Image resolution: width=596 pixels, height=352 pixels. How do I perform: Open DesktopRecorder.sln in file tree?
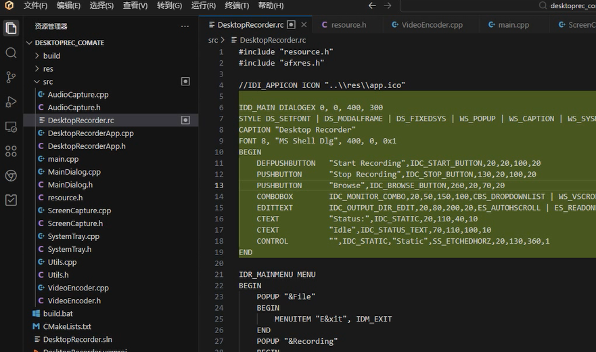[x=110, y=339]
